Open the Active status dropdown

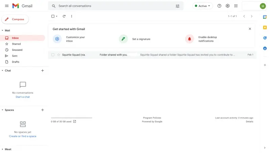coord(202,6)
